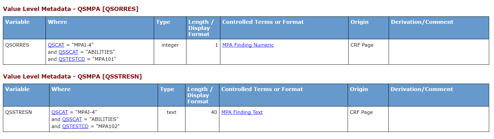
Task: Open the MPA Finding Text codelist link
Action: (x=242, y=112)
